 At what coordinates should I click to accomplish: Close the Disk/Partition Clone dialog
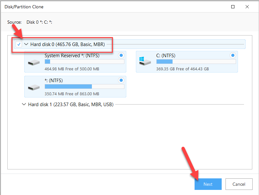tap(247, 7)
